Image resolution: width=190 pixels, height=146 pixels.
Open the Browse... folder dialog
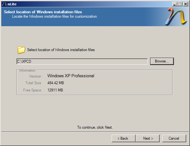[162, 61]
